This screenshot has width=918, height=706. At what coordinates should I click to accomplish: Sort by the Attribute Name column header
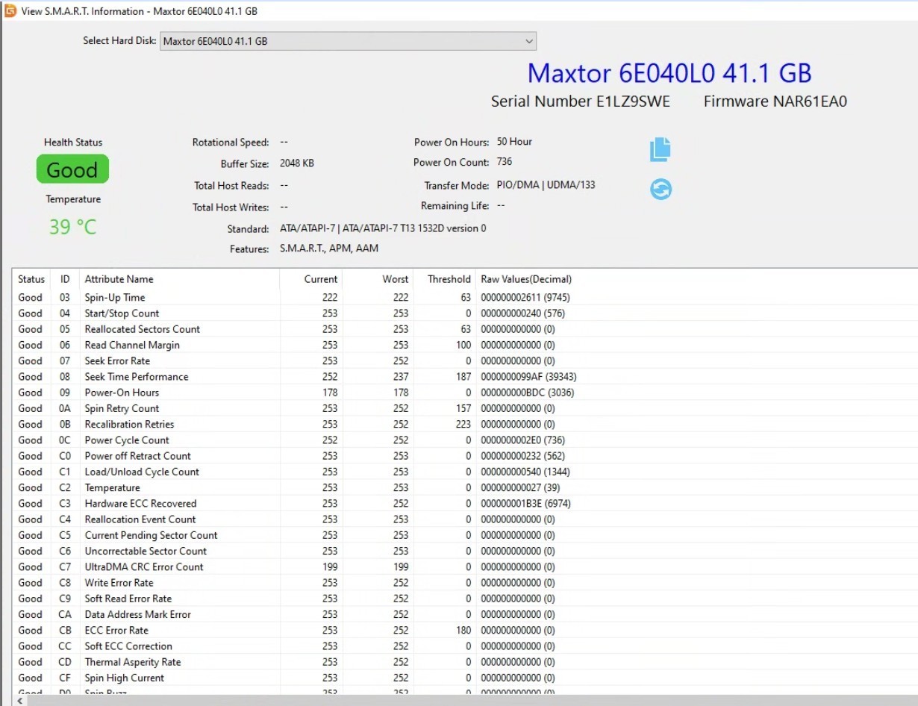179,279
